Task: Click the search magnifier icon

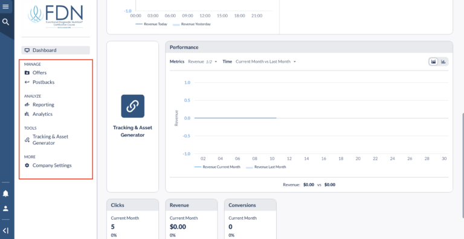Action: tap(5, 22)
